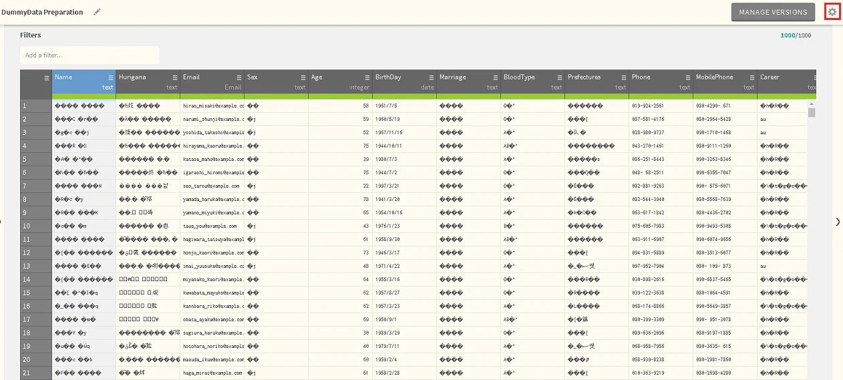Select the Hurigana column header title
Screen dimensions: 843x380
(x=132, y=77)
